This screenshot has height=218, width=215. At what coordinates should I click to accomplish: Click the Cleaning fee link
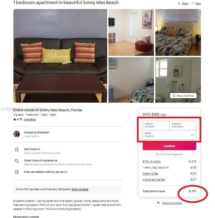(x=150, y=174)
